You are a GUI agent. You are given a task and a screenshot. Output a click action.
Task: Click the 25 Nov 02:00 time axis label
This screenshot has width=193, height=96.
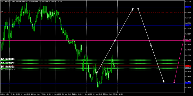point(108,94)
